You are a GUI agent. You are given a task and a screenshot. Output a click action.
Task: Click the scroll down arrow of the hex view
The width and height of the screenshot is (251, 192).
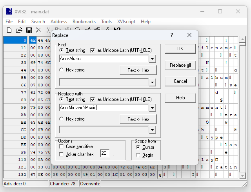point(242,176)
